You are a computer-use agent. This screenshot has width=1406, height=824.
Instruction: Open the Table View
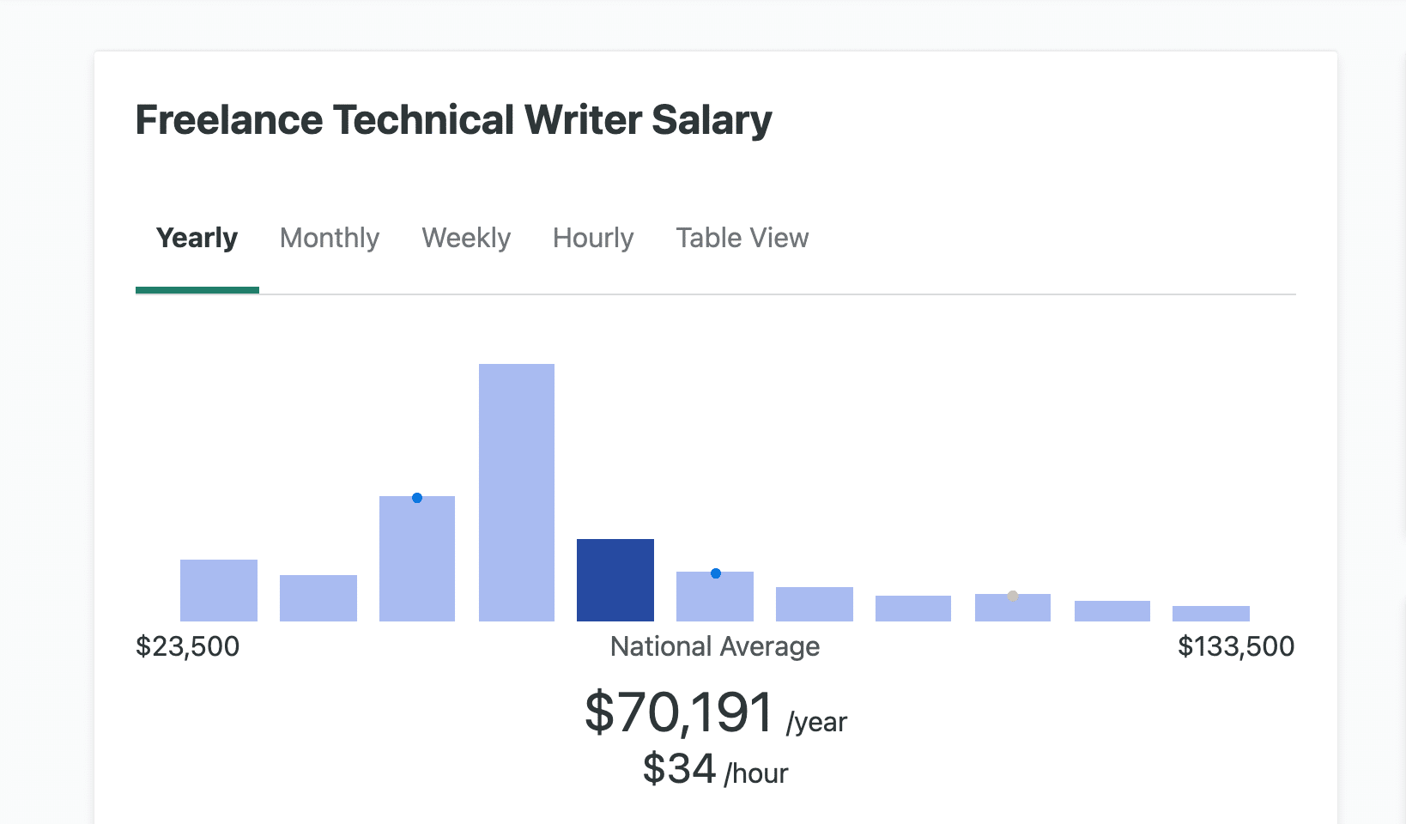click(742, 238)
